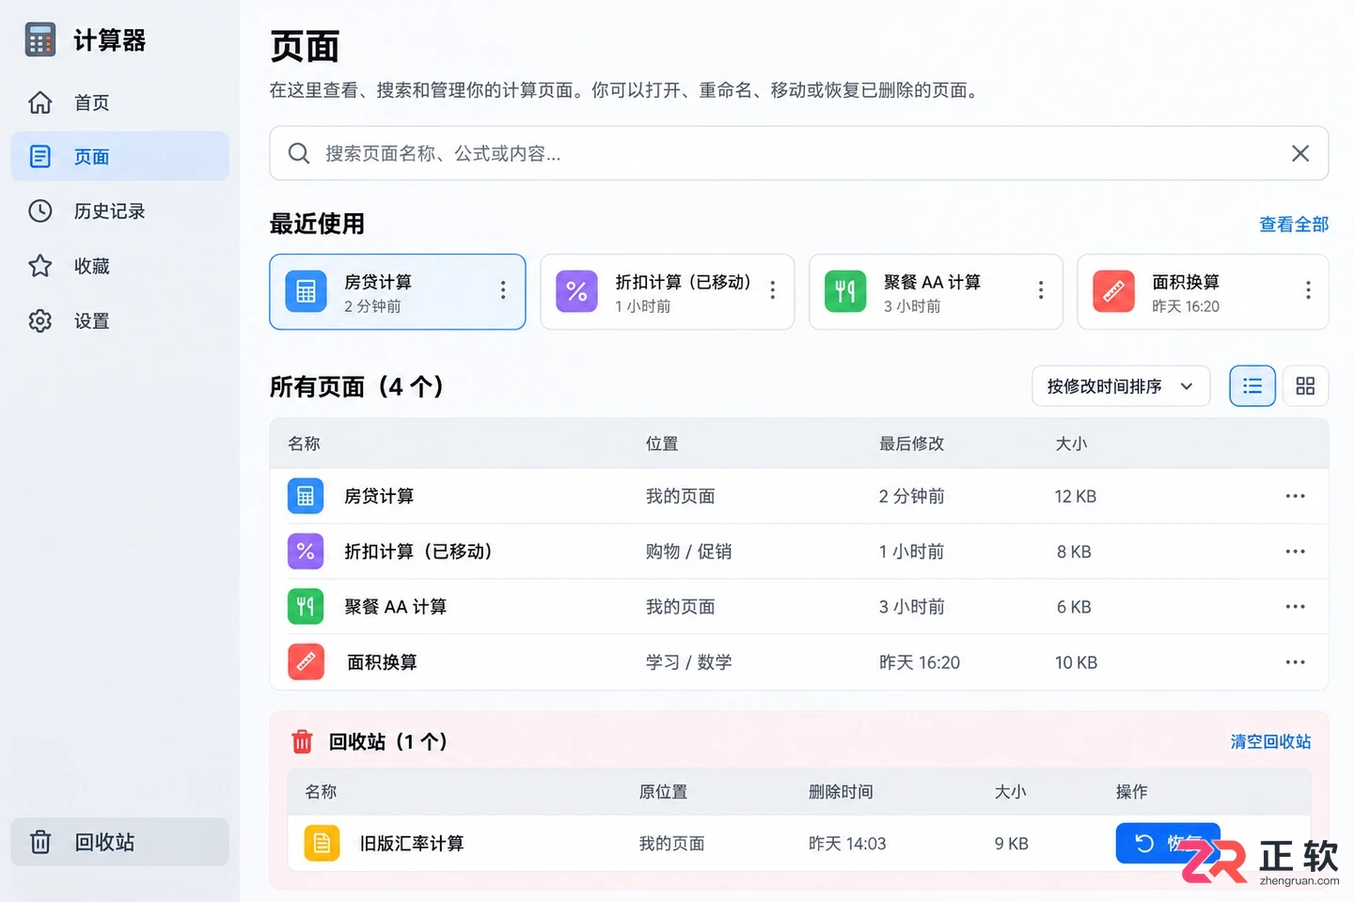
Task: Open more options on 面积换算 card
Action: tap(1308, 290)
